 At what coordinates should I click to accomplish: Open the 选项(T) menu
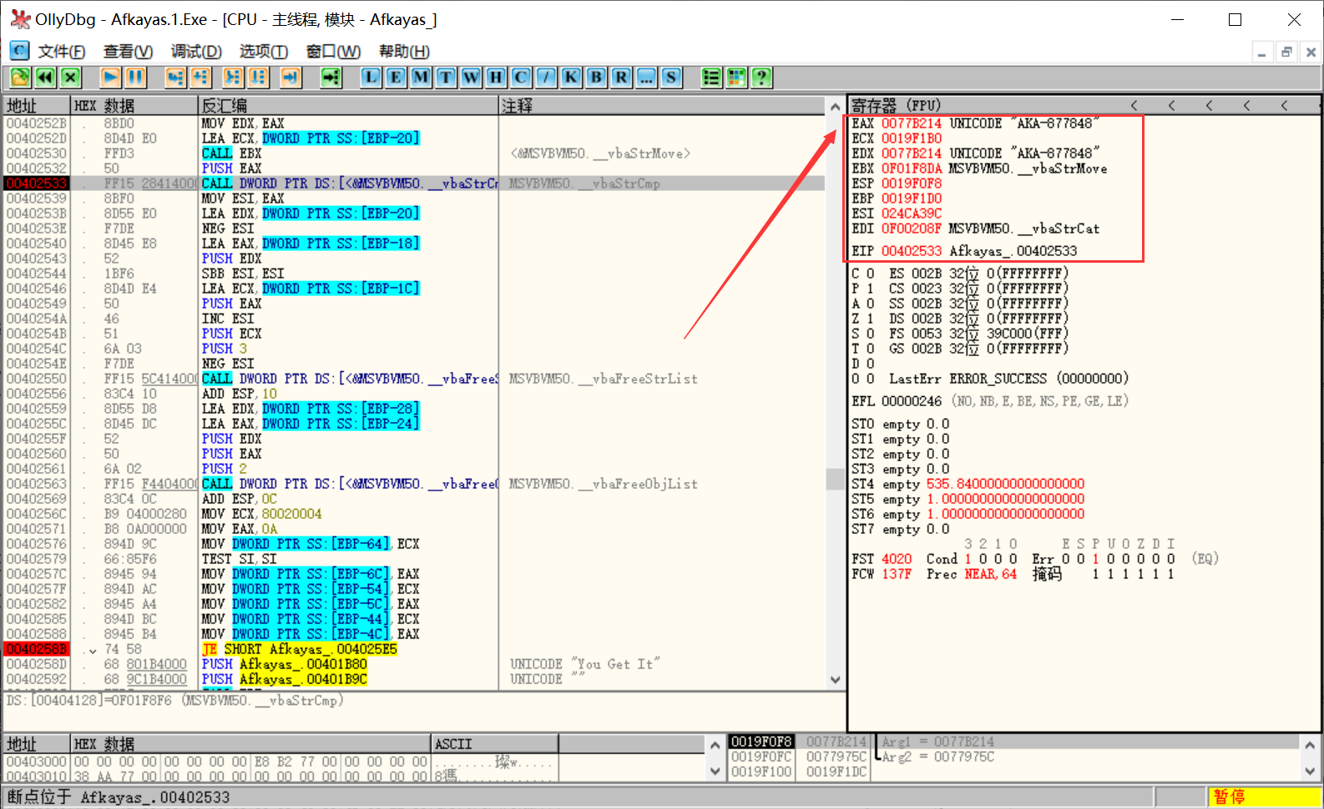(x=264, y=52)
